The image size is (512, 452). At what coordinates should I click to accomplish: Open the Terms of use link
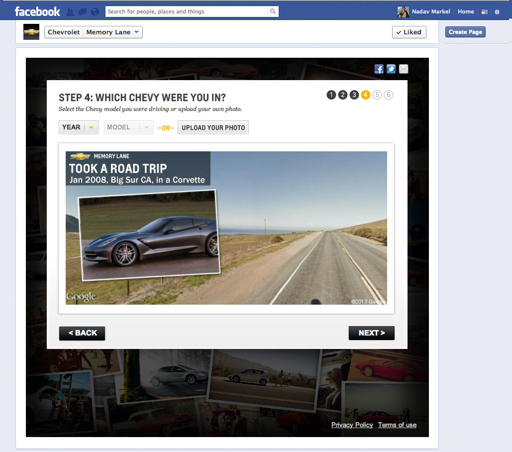coord(397,425)
